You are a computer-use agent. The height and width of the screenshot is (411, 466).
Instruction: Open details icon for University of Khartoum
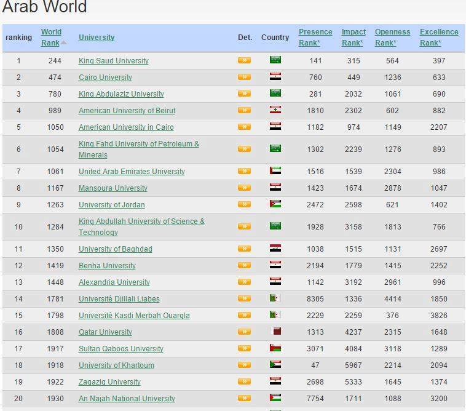click(244, 365)
